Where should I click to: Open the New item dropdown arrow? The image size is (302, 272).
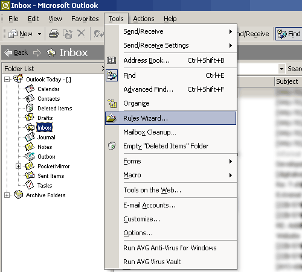pyautogui.click(x=39, y=34)
